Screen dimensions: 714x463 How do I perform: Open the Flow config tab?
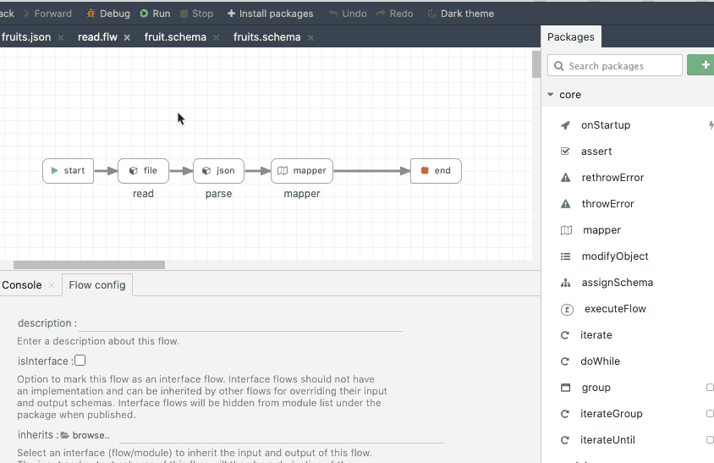97,284
